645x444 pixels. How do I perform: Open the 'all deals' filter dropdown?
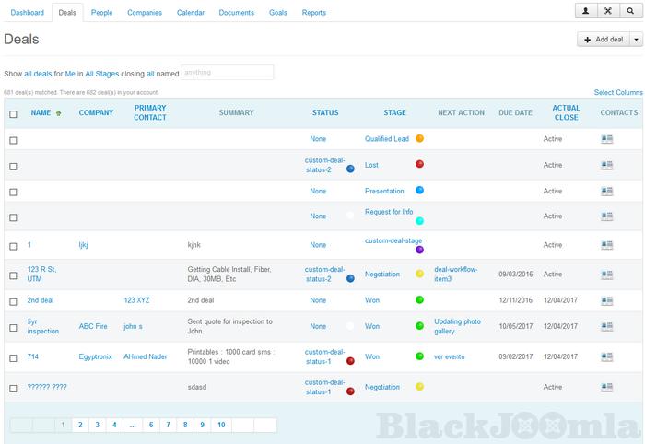coord(40,73)
